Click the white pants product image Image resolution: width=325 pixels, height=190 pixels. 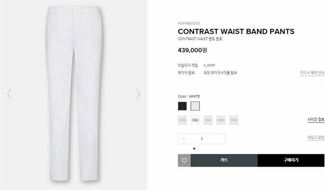(73, 94)
